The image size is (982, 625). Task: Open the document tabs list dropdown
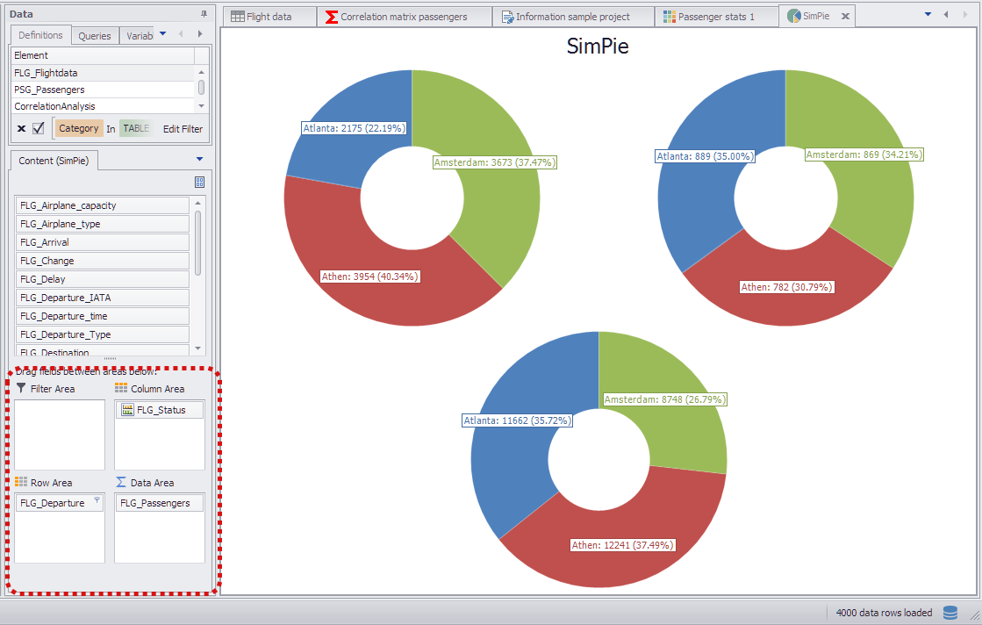(x=928, y=15)
